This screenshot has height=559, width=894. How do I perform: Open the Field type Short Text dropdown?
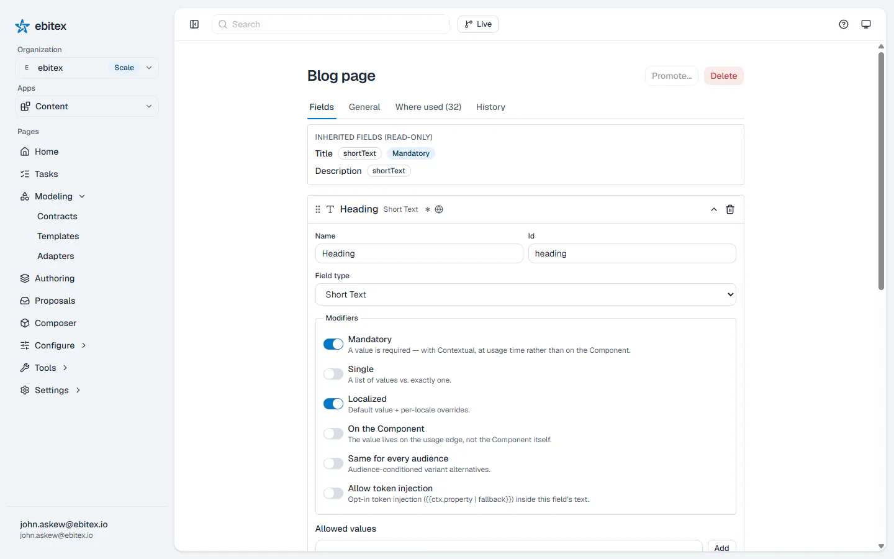(x=525, y=294)
